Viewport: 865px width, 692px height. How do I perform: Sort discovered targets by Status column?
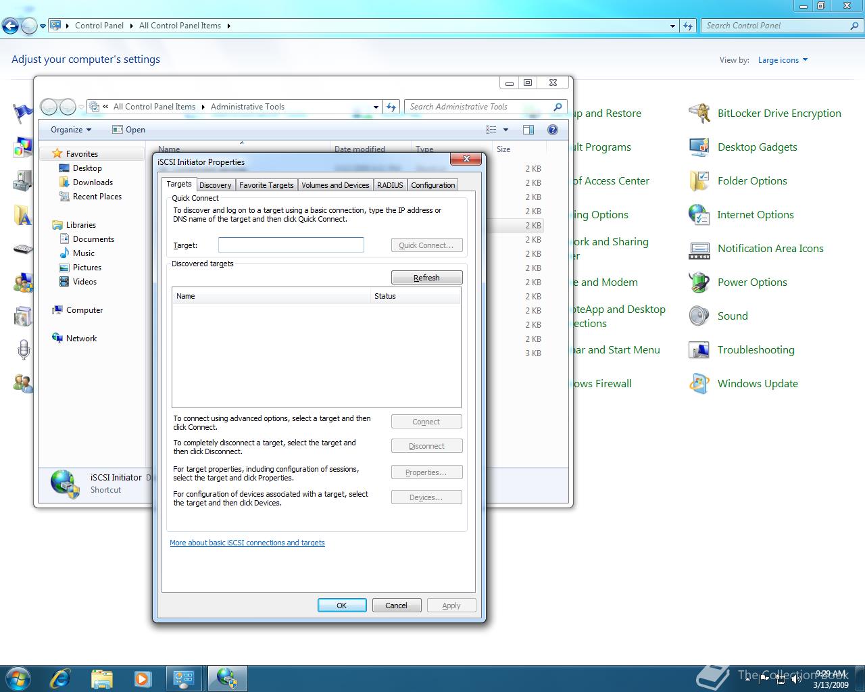[416, 296]
